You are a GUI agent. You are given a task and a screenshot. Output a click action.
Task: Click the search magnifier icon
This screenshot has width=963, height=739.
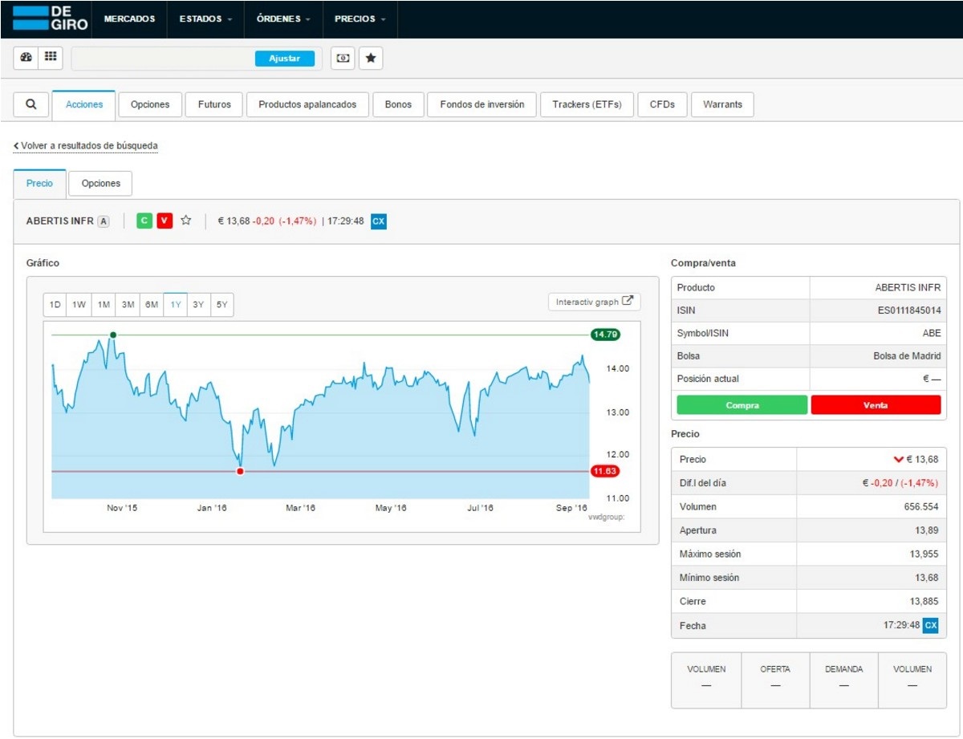31,104
